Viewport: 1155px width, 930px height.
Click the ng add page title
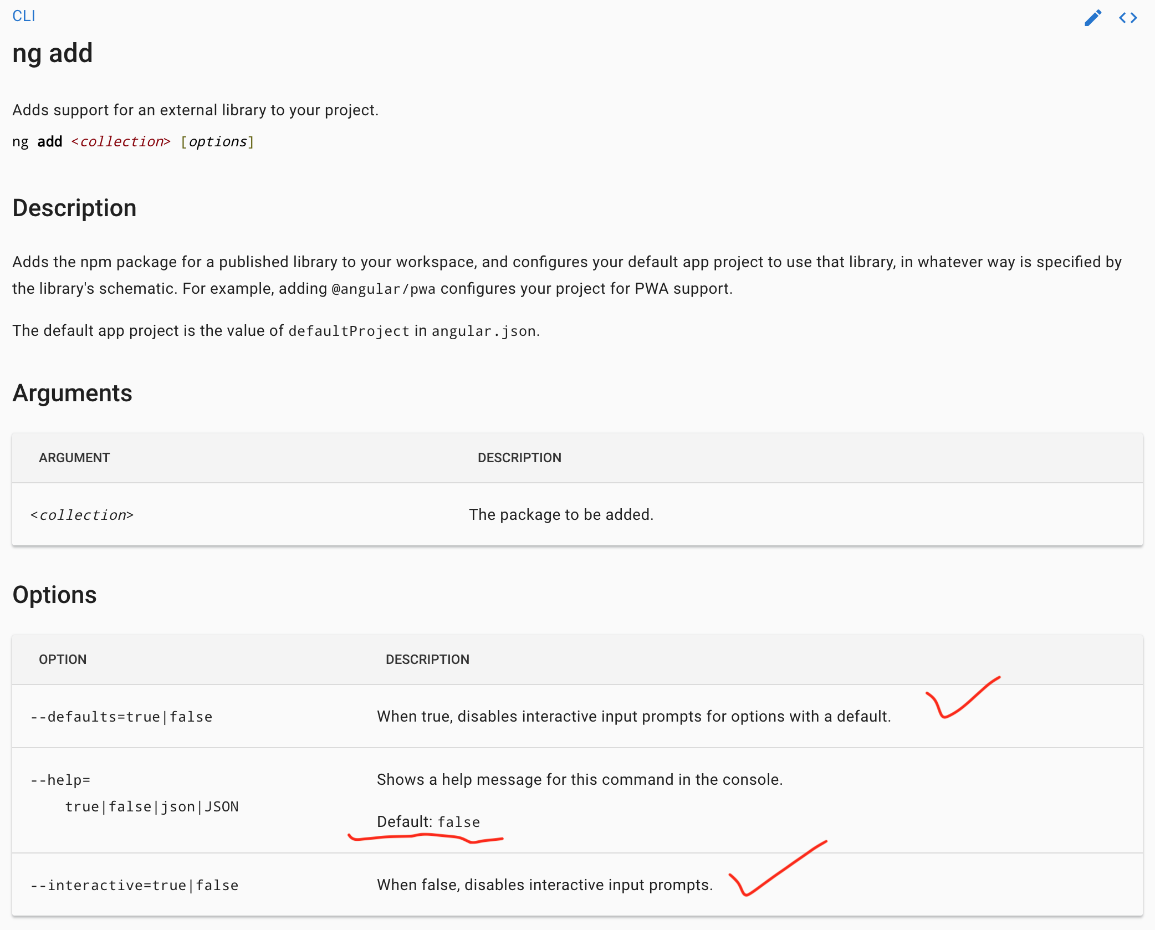[x=52, y=53]
